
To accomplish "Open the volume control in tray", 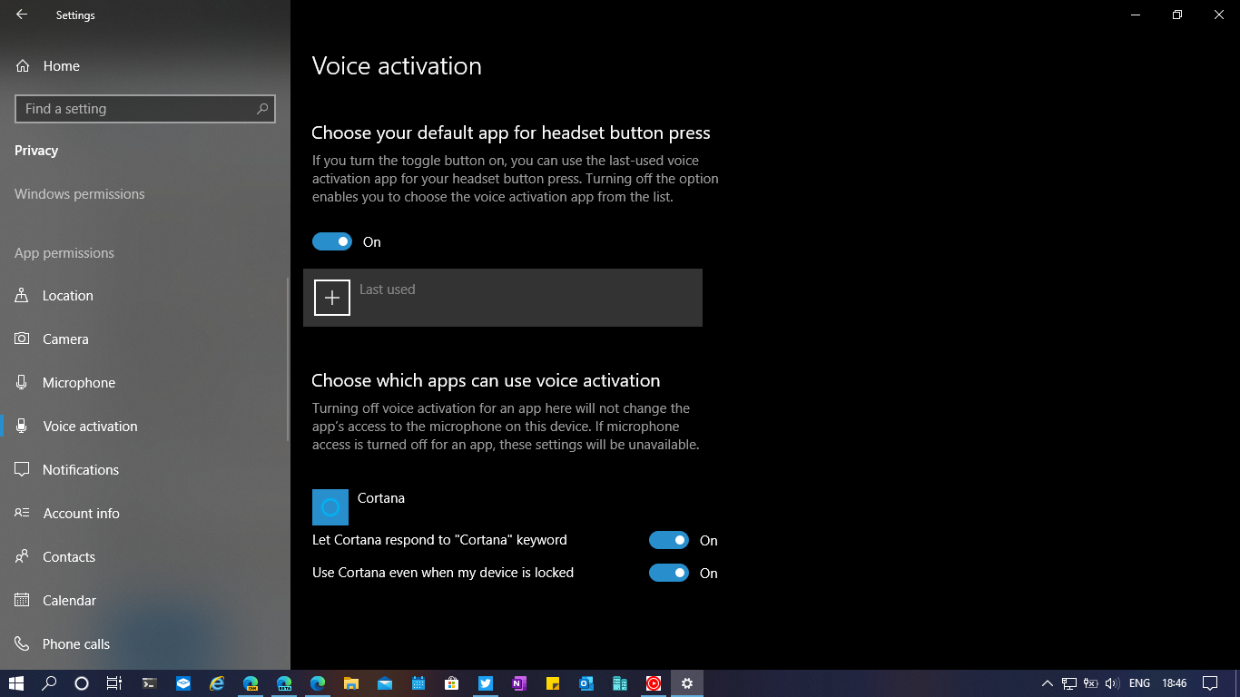I will [1112, 683].
